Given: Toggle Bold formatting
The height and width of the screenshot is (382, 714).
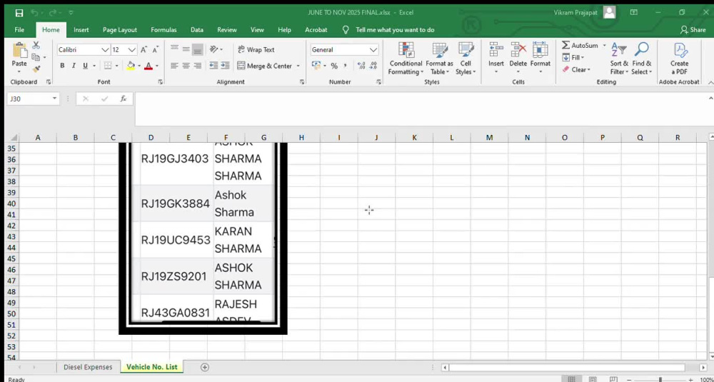Looking at the screenshot, I should pyautogui.click(x=62, y=66).
